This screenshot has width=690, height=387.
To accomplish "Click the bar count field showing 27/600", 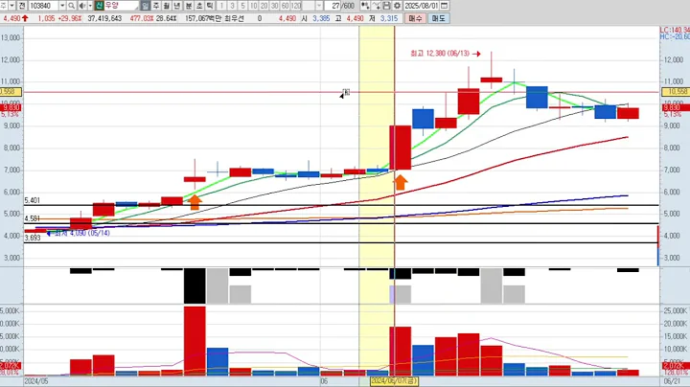I will [x=340, y=6].
